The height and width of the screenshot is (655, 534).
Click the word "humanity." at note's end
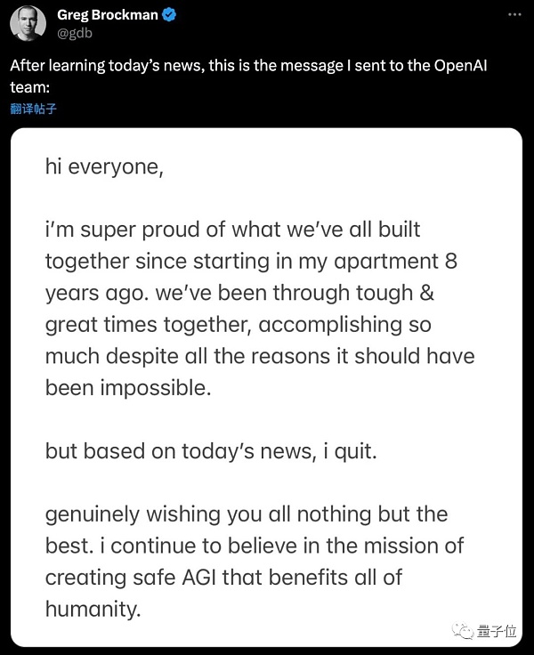pyautogui.click(x=93, y=609)
